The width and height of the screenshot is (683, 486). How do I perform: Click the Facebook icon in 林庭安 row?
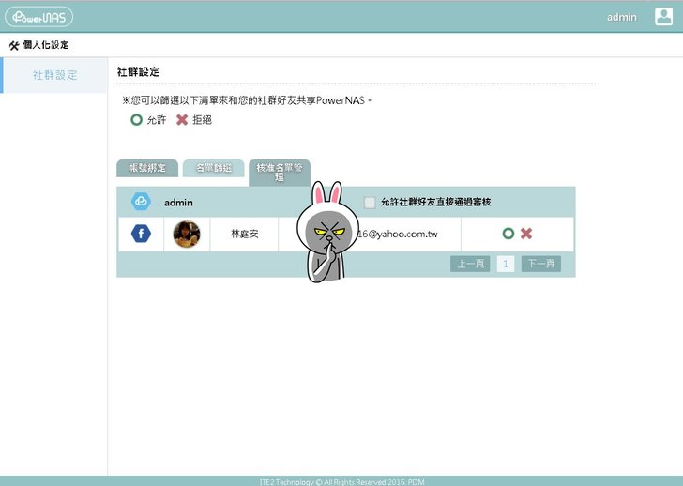coord(141,234)
